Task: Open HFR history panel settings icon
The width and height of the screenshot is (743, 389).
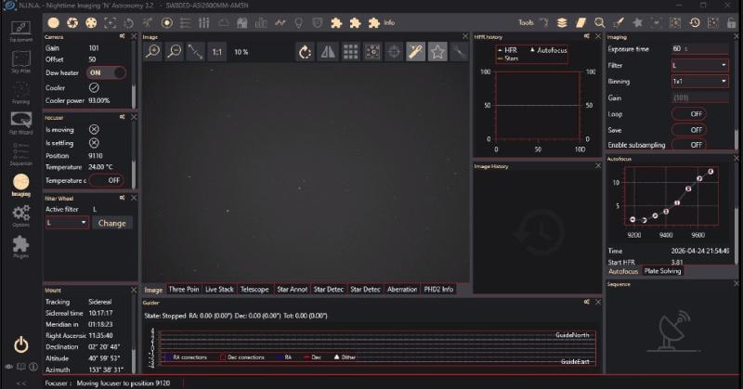Action: point(587,36)
